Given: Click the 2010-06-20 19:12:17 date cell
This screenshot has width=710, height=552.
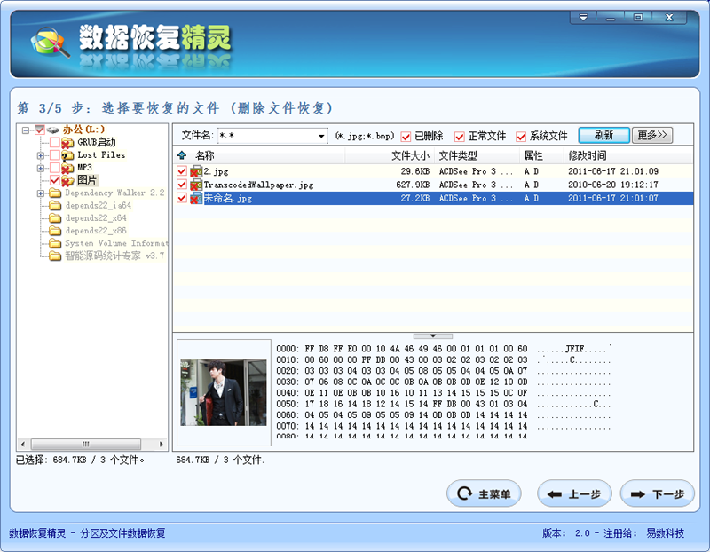Looking at the screenshot, I should [x=613, y=185].
